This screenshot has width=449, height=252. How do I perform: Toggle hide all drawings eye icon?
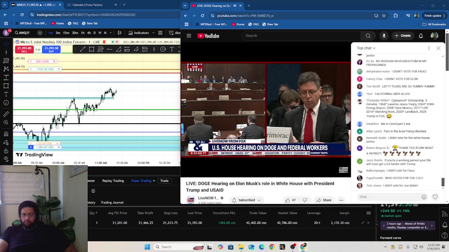pyautogui.click(x=6, y=159)
